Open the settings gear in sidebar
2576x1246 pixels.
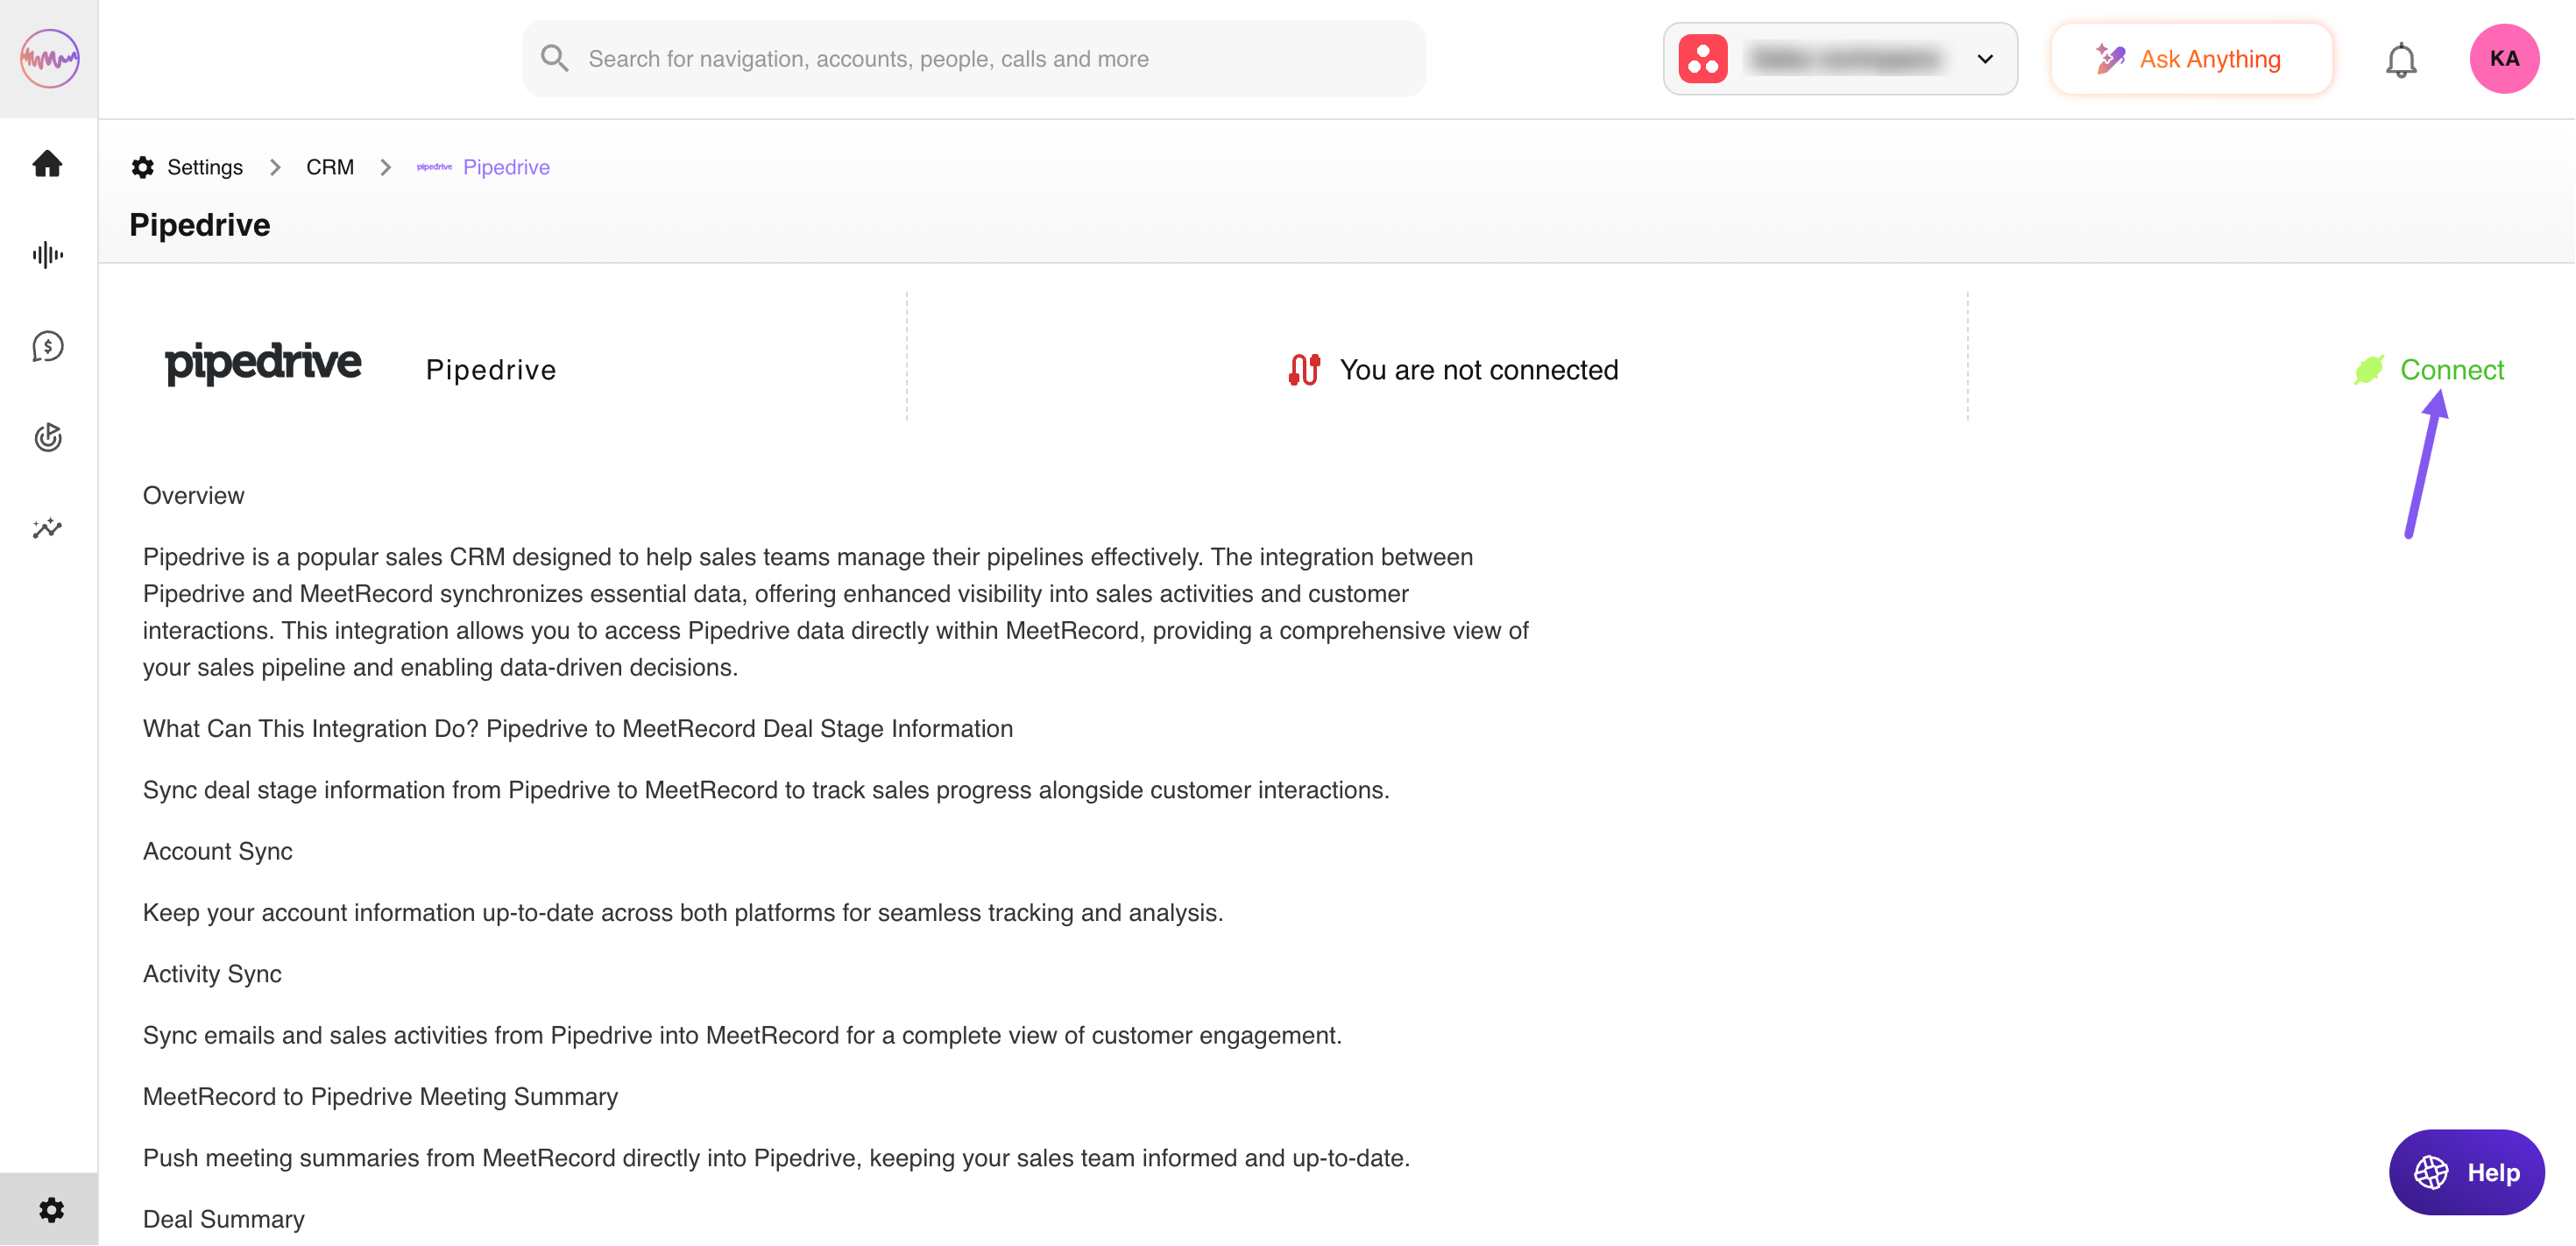[x=51, y=1210]
